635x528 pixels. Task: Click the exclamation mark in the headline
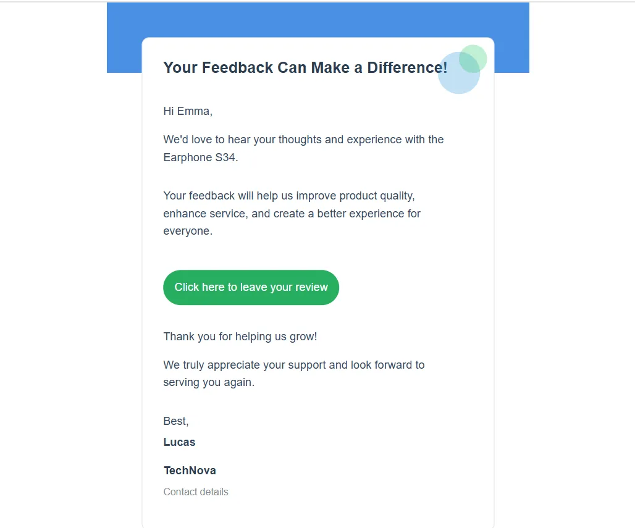(447, 67)
